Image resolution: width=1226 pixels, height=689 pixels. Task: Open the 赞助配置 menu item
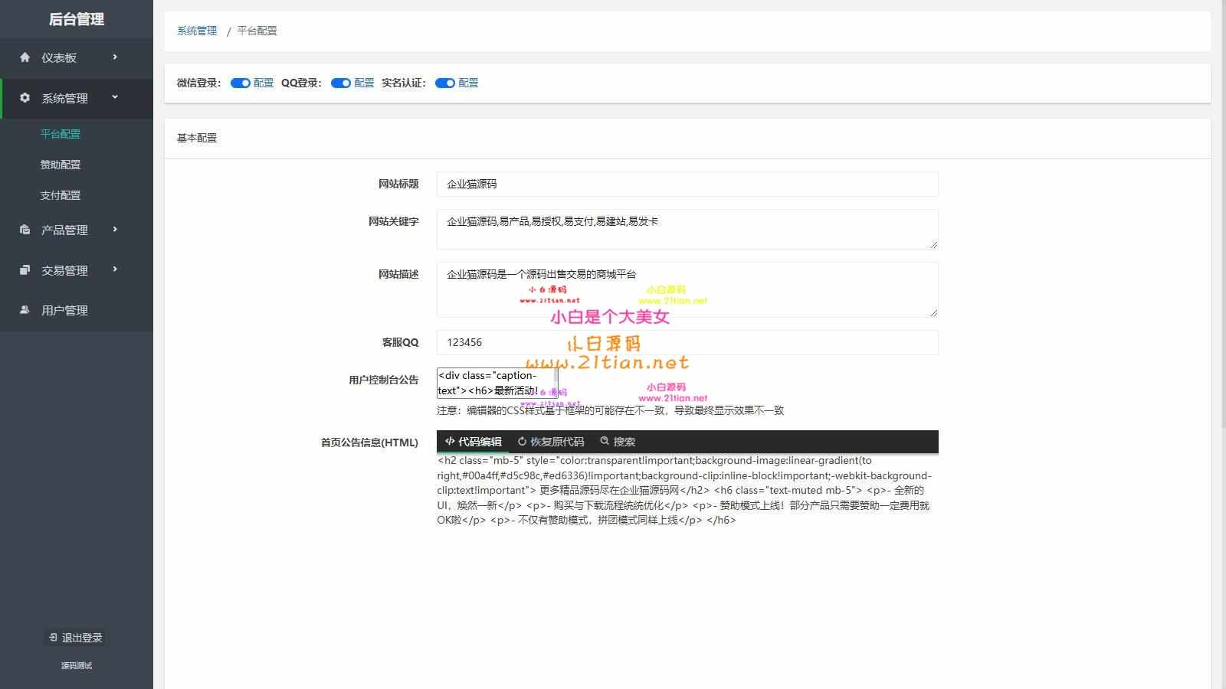61,164
